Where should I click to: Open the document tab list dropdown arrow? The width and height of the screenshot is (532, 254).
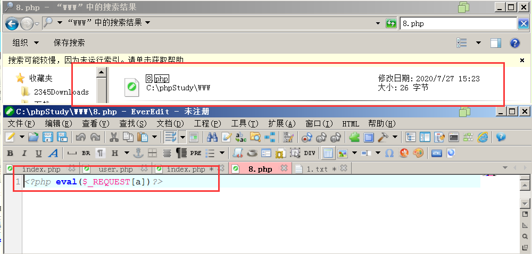[x=505, y=168]
